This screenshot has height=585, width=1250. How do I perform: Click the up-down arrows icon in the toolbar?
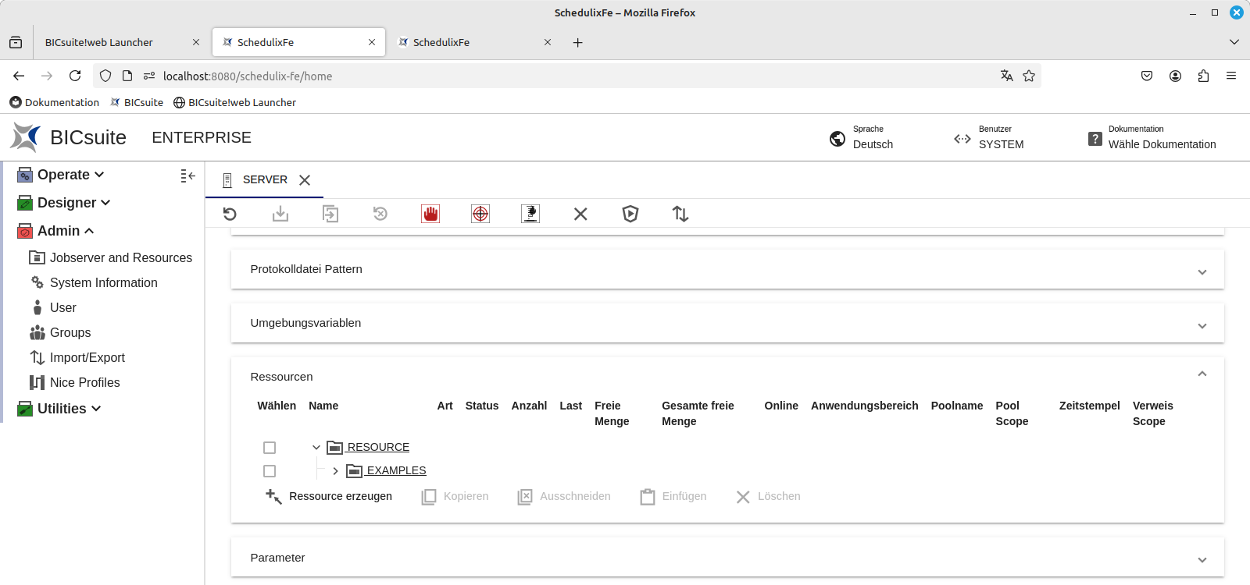(680, 214)
